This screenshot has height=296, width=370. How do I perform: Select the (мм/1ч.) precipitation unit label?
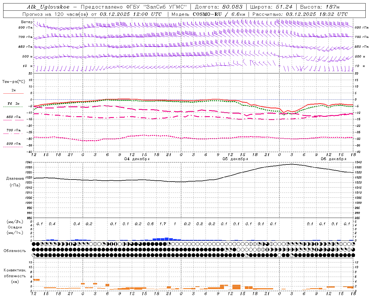pos(15,233)
